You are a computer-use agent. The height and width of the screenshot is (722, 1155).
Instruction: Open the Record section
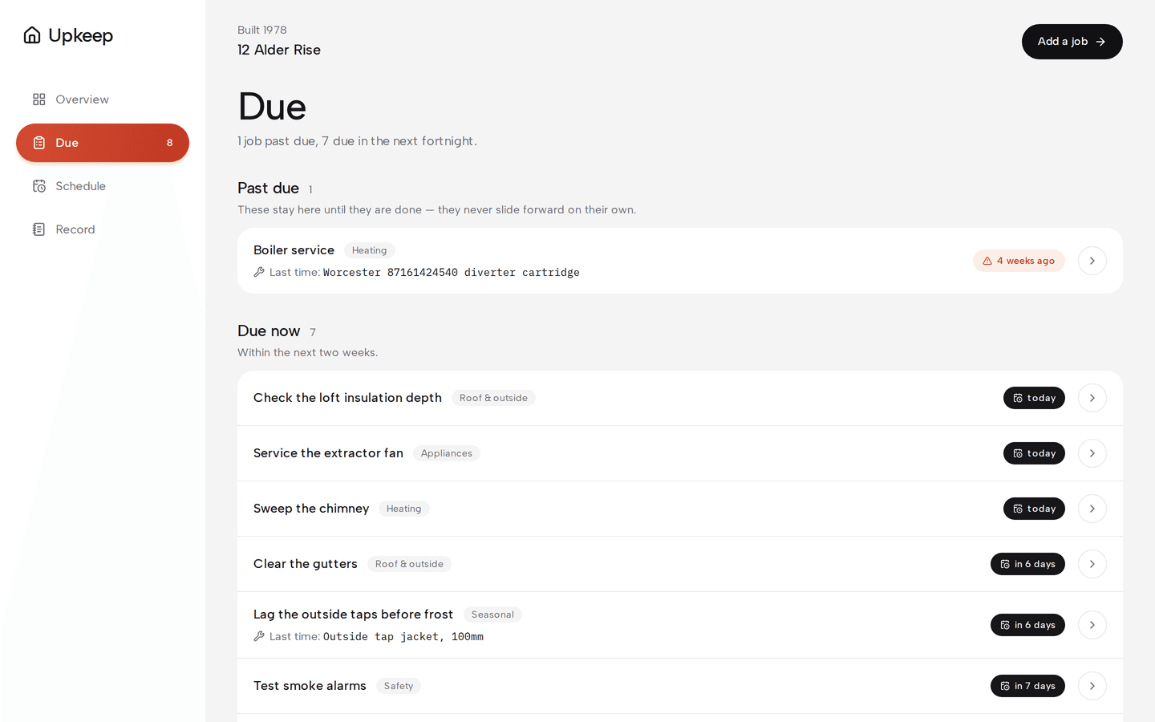point(103,229)
